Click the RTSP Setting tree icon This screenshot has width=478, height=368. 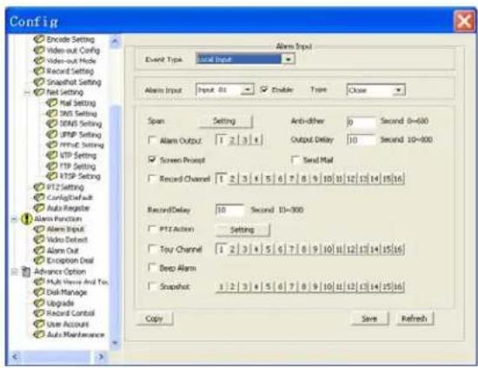[x=52, y=176]
